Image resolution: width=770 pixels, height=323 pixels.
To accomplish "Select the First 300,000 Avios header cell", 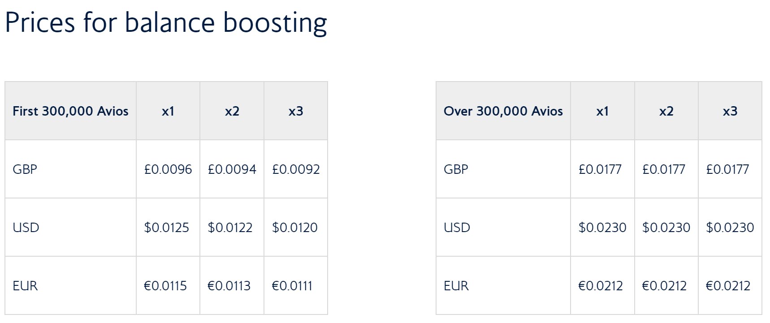I will (x=70, y=111).
